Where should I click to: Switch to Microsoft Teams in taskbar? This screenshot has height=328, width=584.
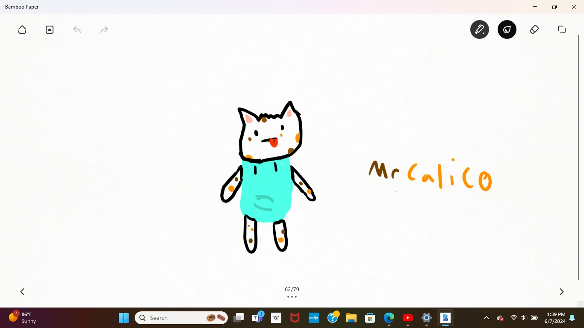click(257, 318)
